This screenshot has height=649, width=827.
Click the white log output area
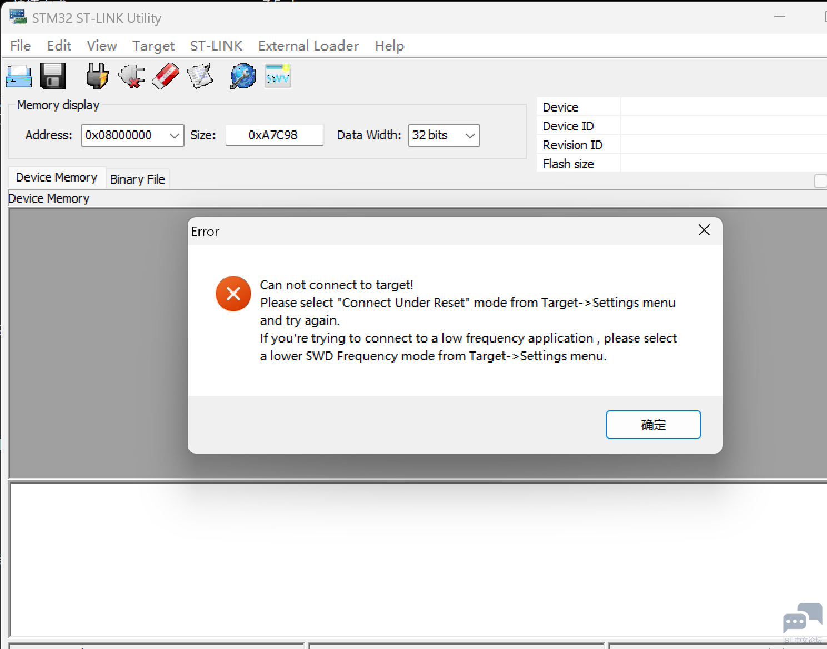point(418,560)
